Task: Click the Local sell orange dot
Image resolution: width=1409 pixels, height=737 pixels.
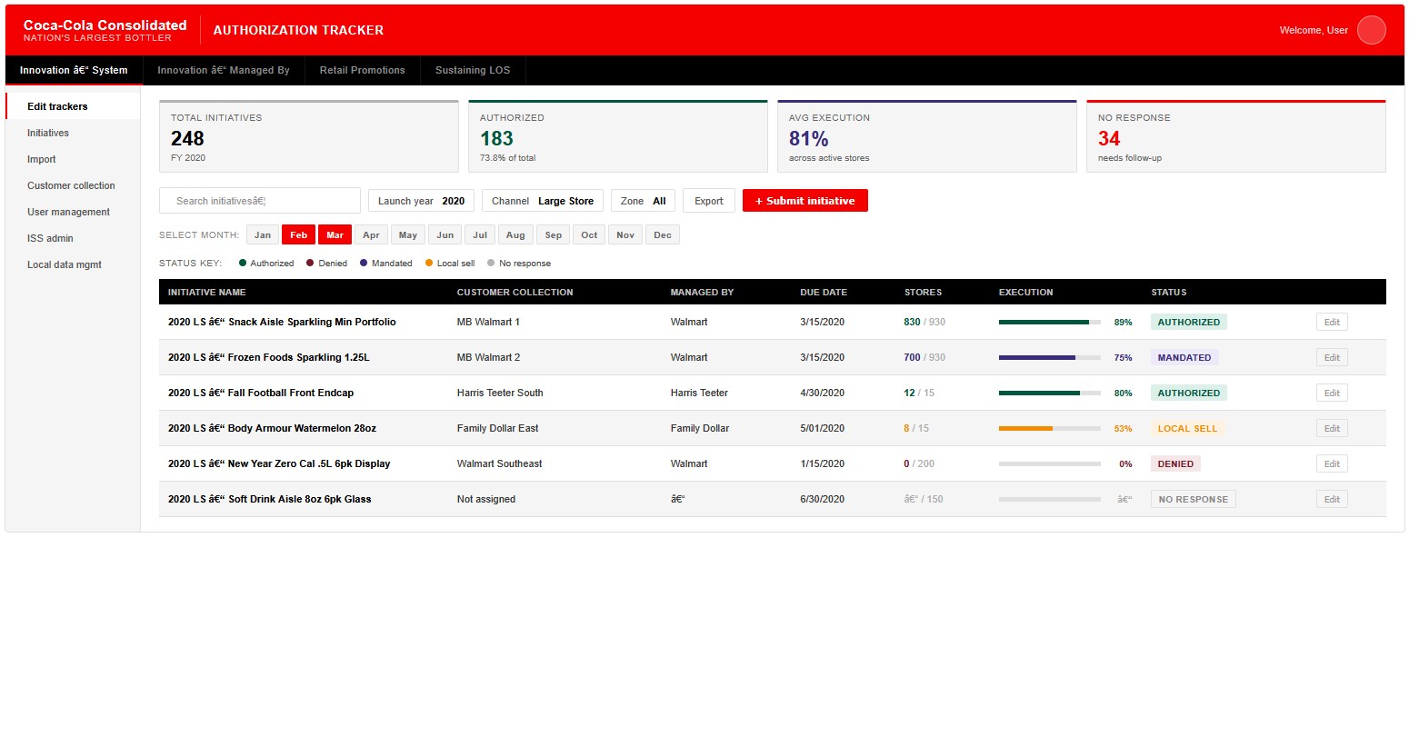Action: click(429, 264)
